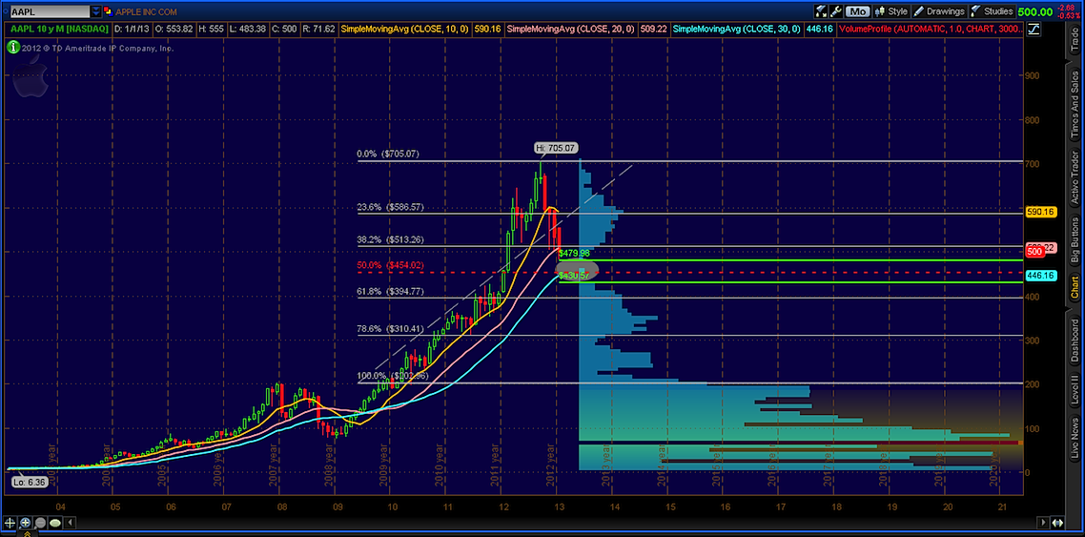Image resolution: width=1085 pixels, height=537 pixels.
Task: Open the chart Style menu
Action: (891, 11)
